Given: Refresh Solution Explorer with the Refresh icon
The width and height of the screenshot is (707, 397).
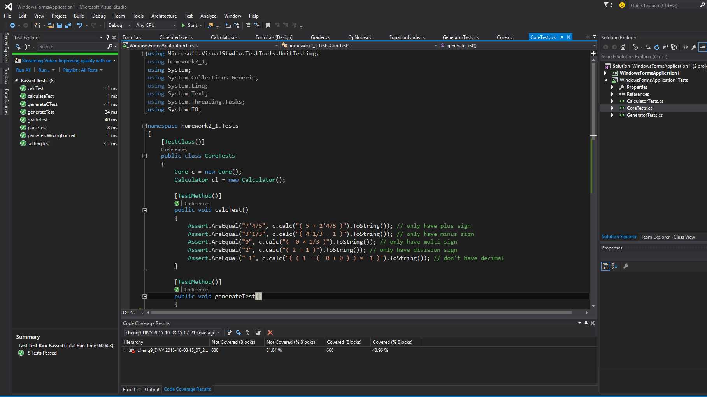Looking at the screenshot, I should tap(657, 47).
